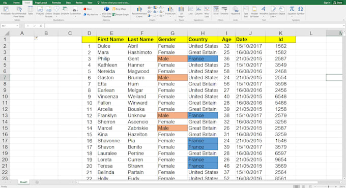Image resolution: width=346 pixels, height=188 pixels.
Task: Select the Sheet1 worksheet tab
Action: click(x=23, y=182)
